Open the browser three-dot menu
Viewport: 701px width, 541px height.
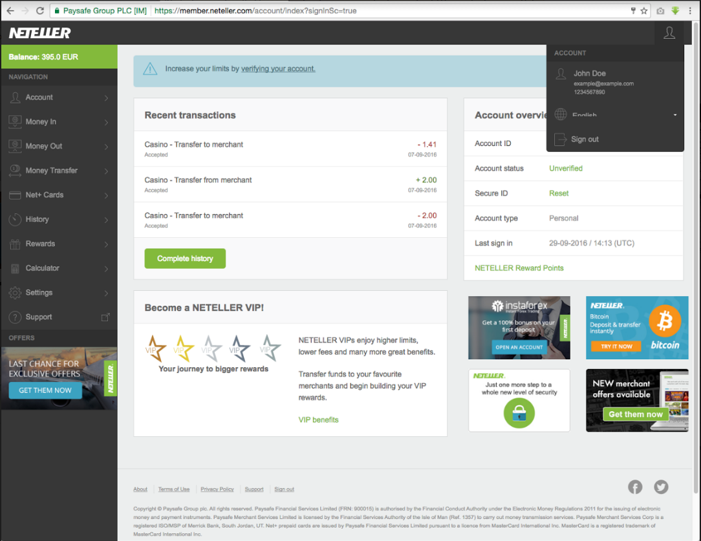690,11
